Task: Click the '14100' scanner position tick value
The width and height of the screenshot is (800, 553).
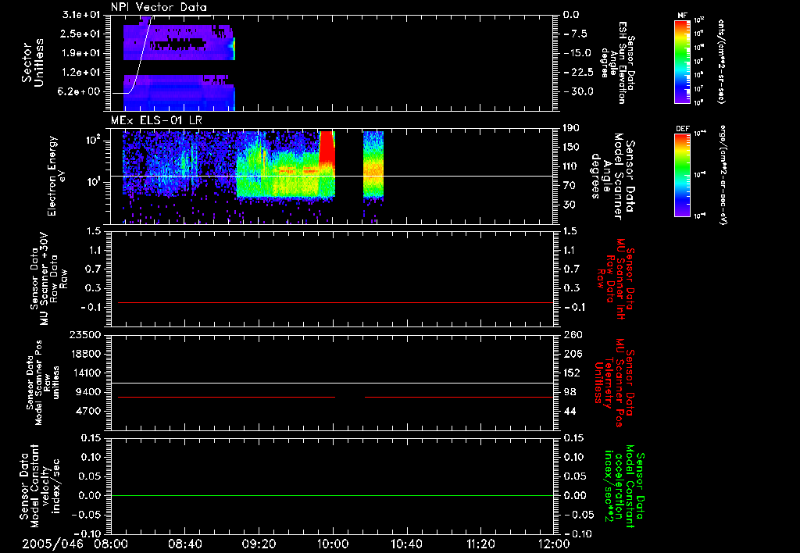Action: click(x=85, y=373)
